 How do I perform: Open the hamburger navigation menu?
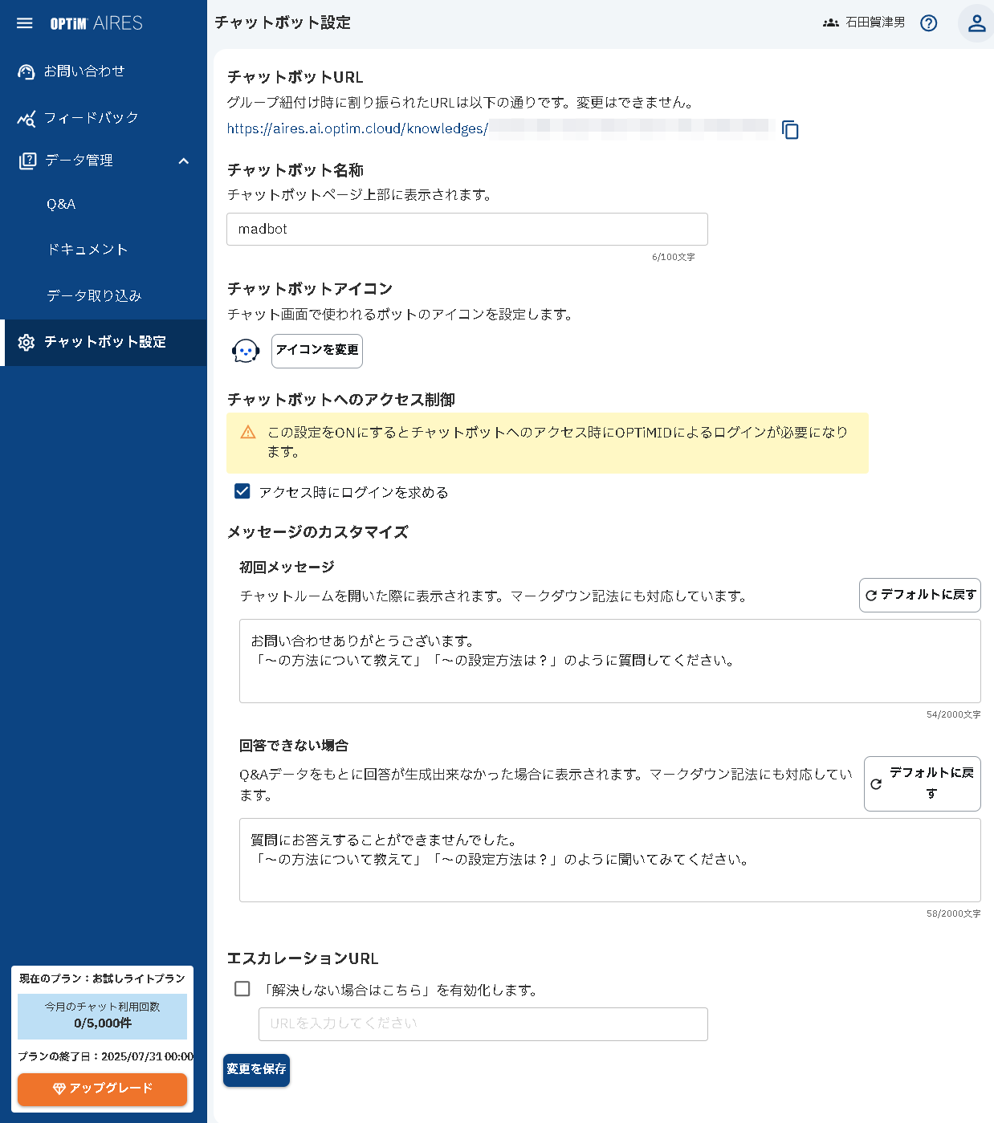tap(24, 22)
